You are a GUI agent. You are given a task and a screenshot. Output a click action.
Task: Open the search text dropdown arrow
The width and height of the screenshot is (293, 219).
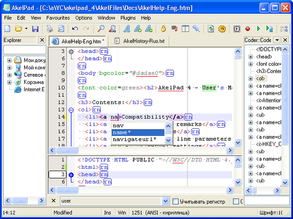165,201
